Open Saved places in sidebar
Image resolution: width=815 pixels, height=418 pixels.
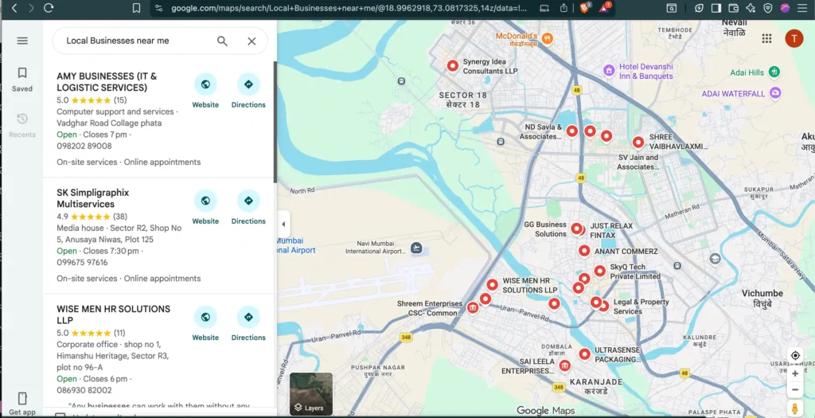(22, 80)
